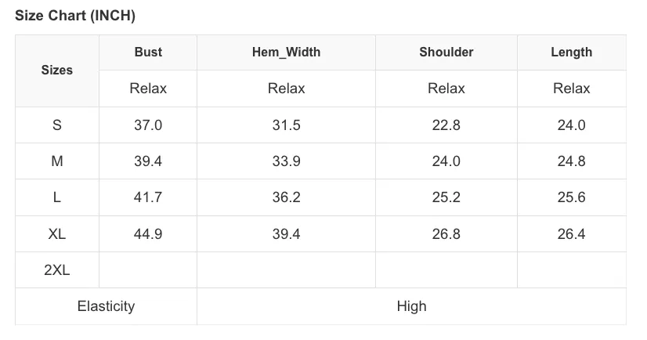The image size is (647, 340).
Task: Click the Hem_Width column header
Action: pos(287,52)
